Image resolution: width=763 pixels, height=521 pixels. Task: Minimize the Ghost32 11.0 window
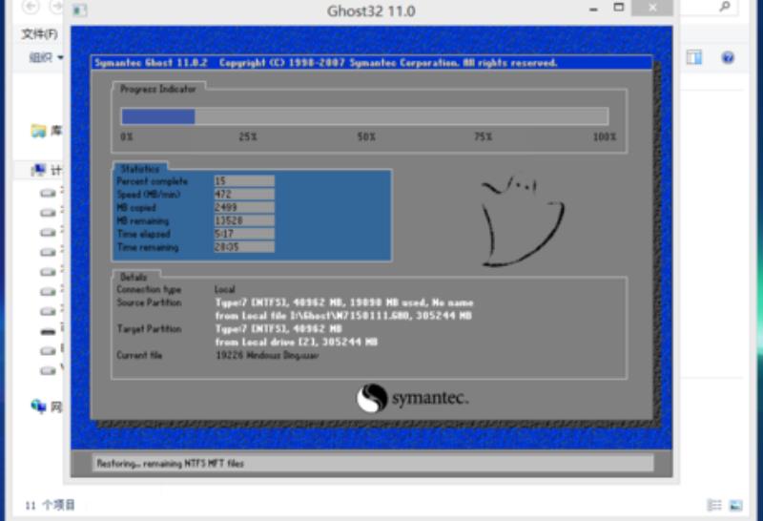[593, 9]
